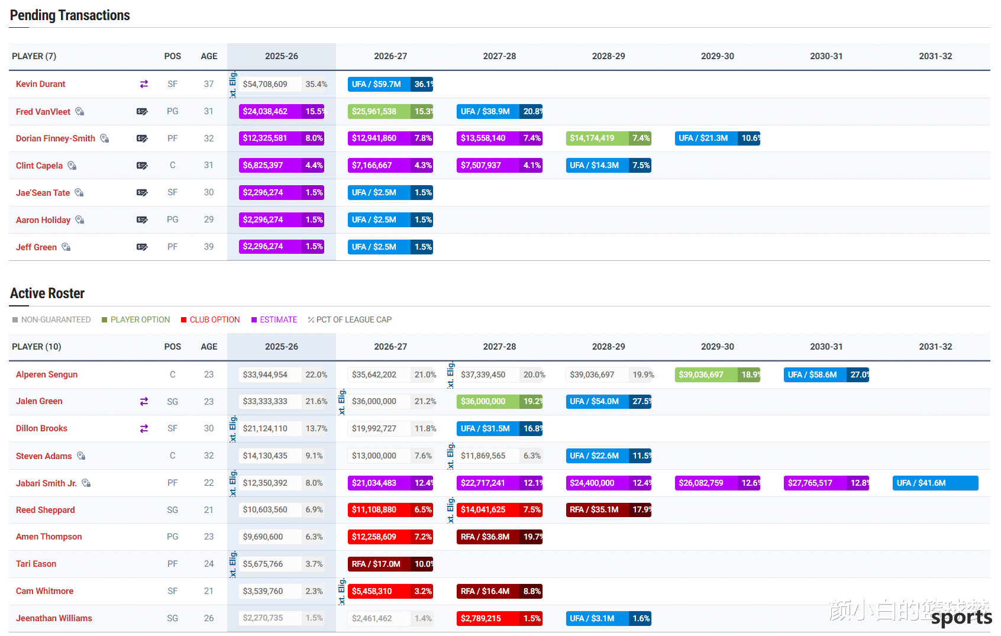Screen dimensions: 1001x636
Task: Click the signing ticket icon in Jeff Green's row
Action: coord(142,247)
